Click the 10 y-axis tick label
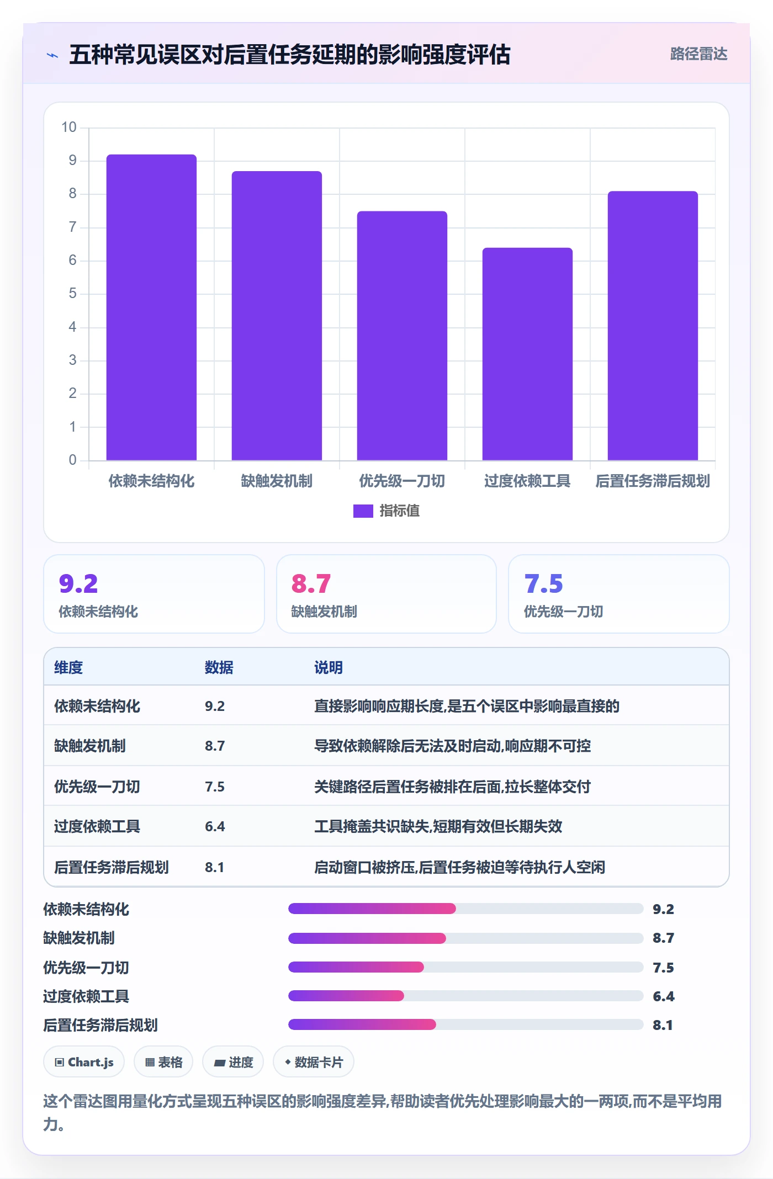Viewport: 773px width, 1179px height. [x=69, y=128]
